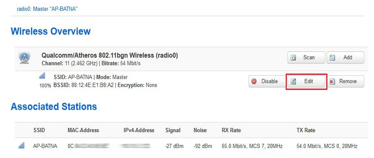The height and width of the screenshot is (158, 374).
Task: Click the pencil icon on the Edit button
Action: tap(294, 81)
